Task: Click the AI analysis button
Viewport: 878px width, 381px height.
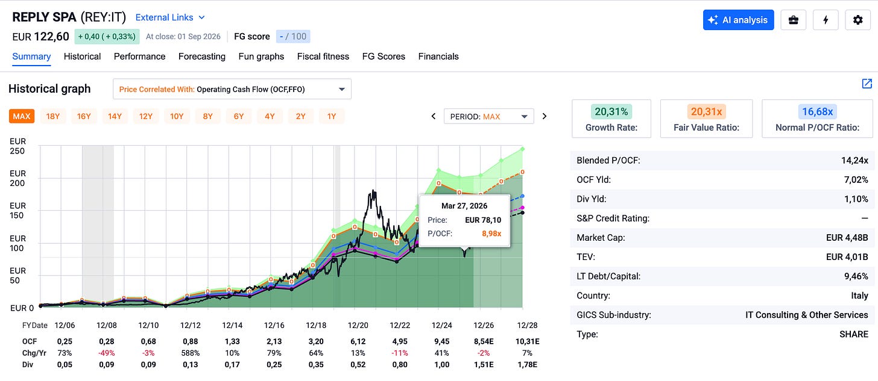Action: [x=738, y=20]
